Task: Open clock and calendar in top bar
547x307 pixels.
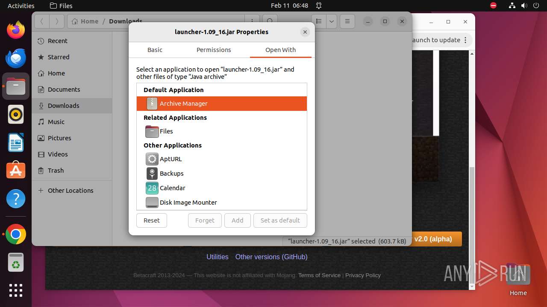Action: coord(289,6)
